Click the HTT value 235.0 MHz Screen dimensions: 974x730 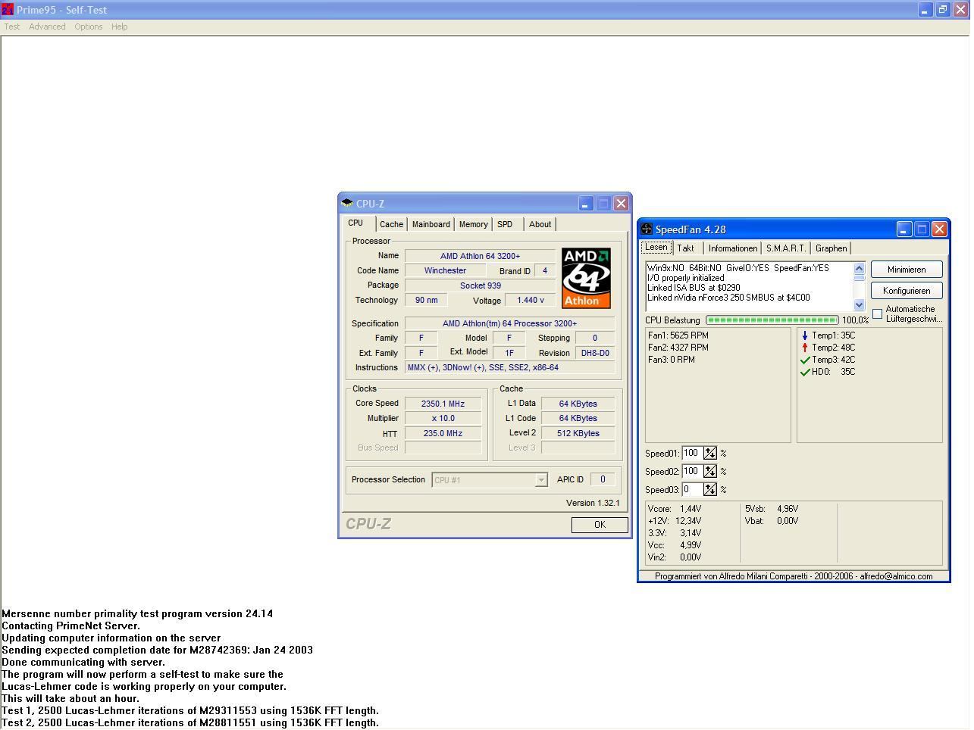[443, 433]
